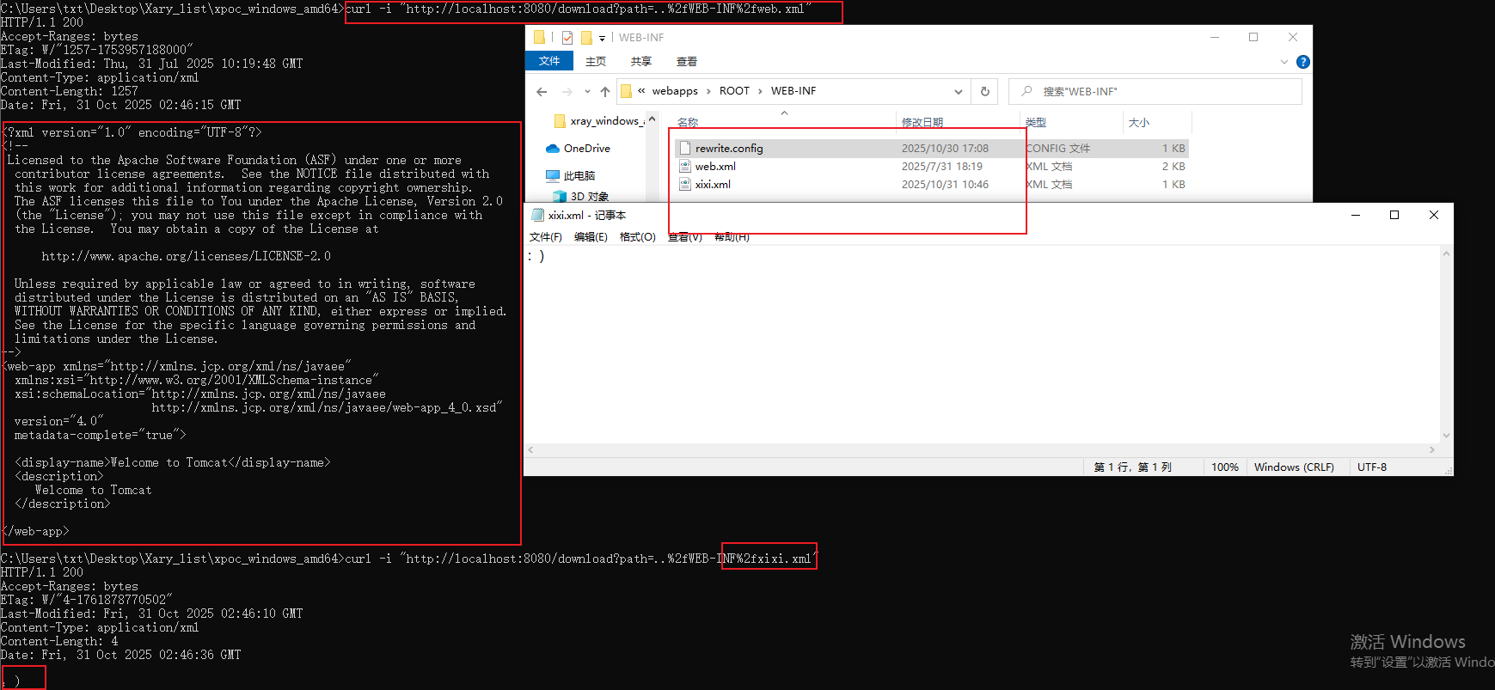The height and width of the screenshot is (690, 1495).
Task: Click Windows (CRLF) status bar entry
Action: point(1294,467)
